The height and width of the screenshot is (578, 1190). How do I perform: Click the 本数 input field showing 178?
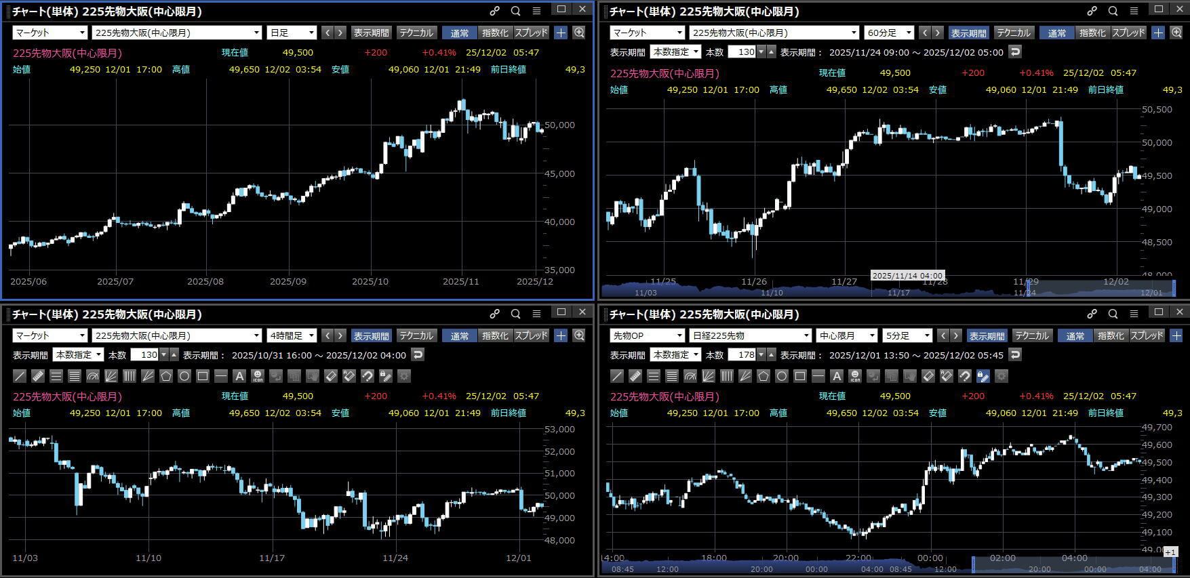pyautogui.click(x=745, y=354)
